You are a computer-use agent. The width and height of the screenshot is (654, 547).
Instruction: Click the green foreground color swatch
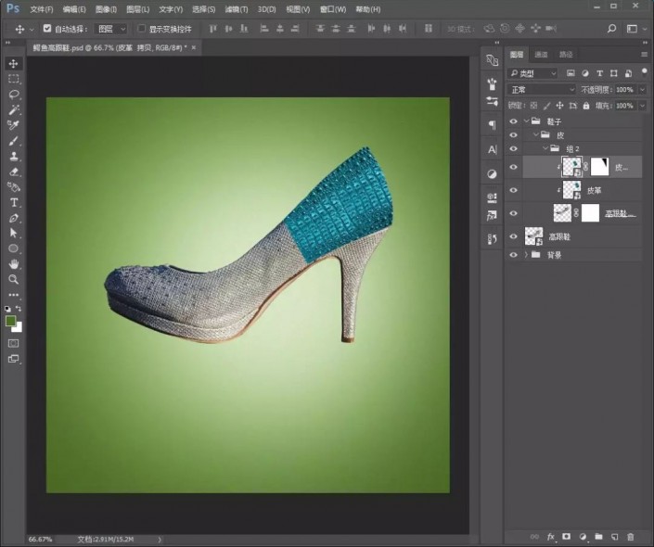[10, 321]
